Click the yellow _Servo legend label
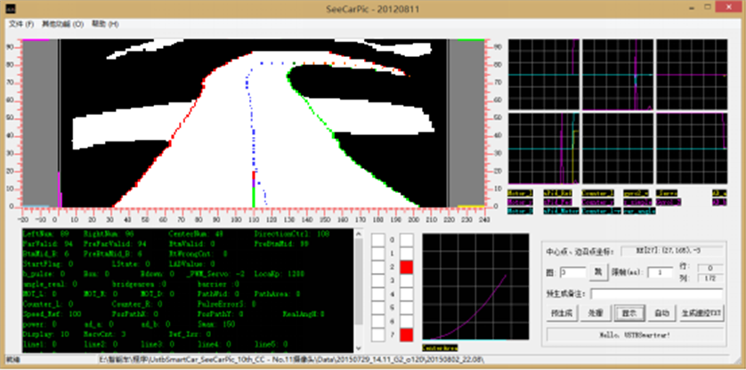The height and width of the screenshot is (370, 746). tap(667, 193)
